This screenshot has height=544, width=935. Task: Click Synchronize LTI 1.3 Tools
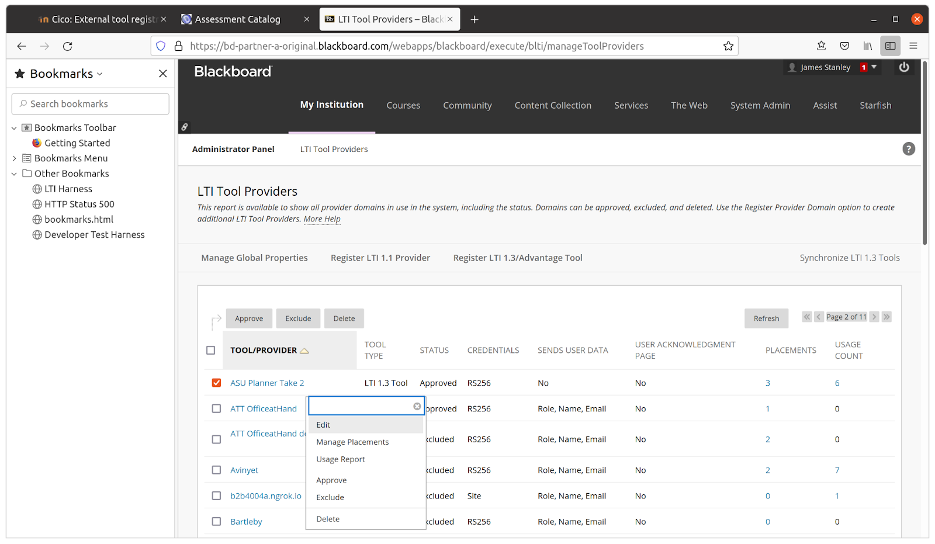[x=850, y=258]
